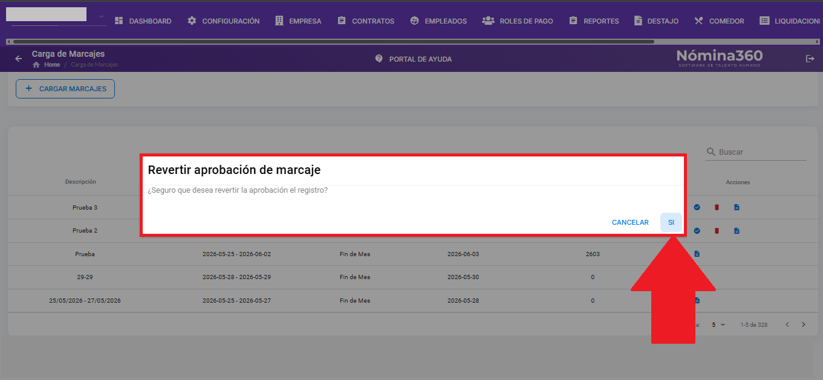
Task: Open the rows-per-page dropdown showing 5
Action: click(718, 324)
